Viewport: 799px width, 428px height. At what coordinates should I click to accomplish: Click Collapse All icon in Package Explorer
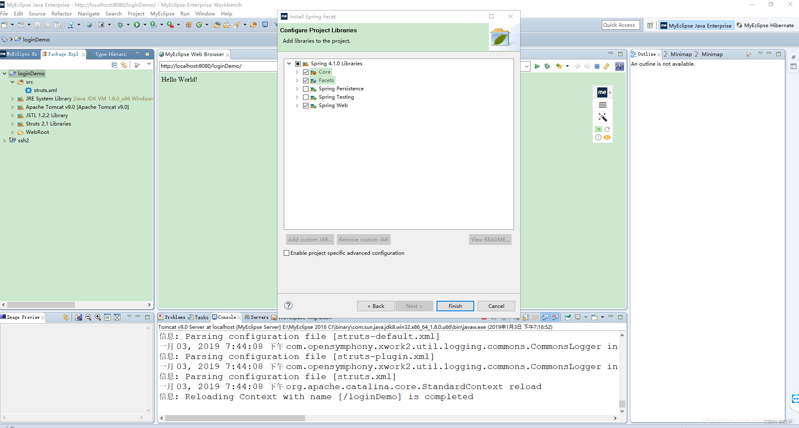115,65
